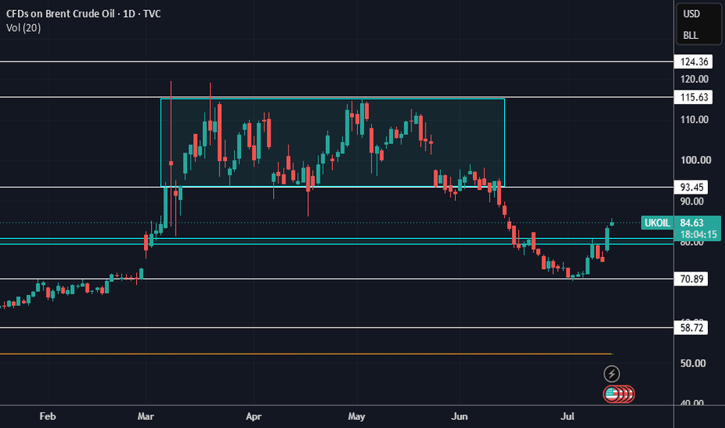The width and height of the screenshot is (725, 428).
Task: Click the 115.63 price level label
Action: (694, 97)
